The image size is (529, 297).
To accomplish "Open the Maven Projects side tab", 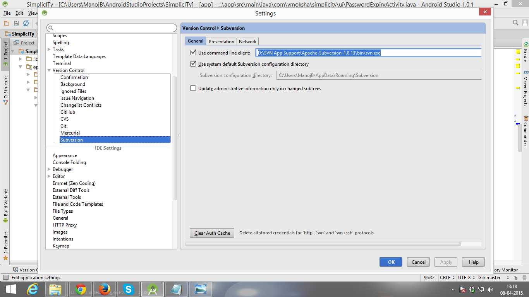I will [x=526, y=88].
